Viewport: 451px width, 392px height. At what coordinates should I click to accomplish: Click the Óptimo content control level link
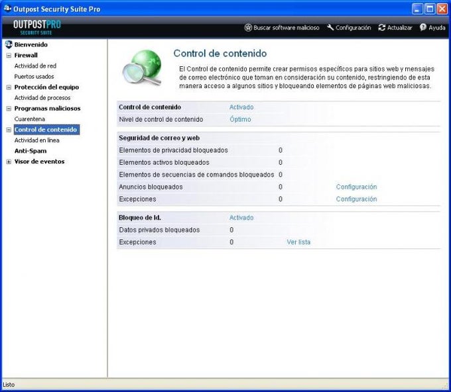240,119
